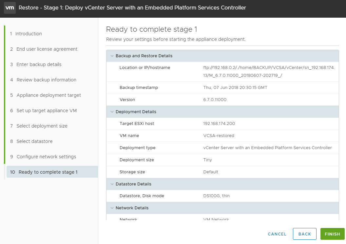
Task: Click the Back button
Action: [x=305, y=234]
